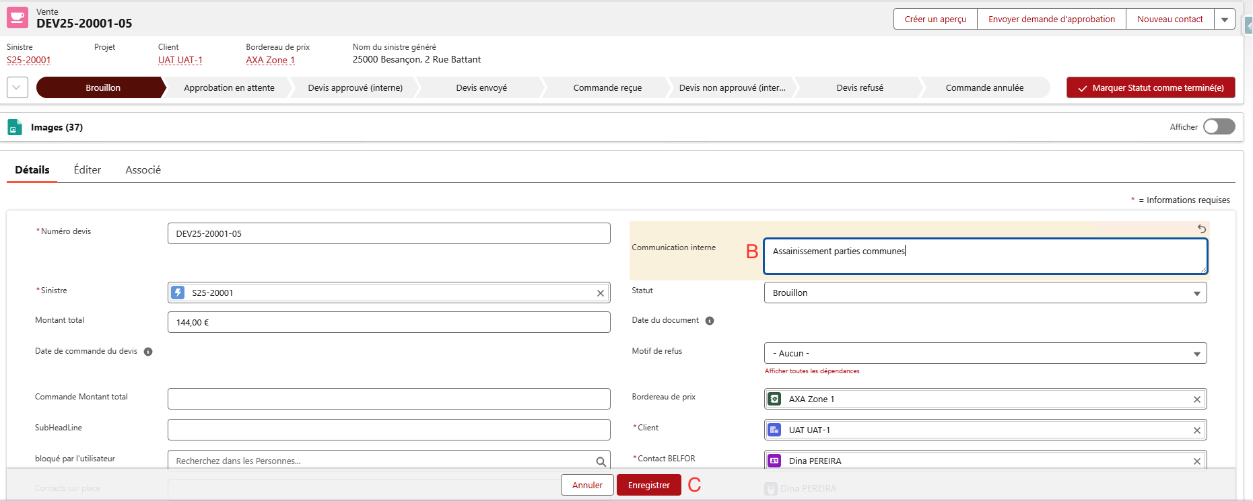Select the Devis approuvé (interne) stage
The image size is (1253, 501).
point(355,87)
